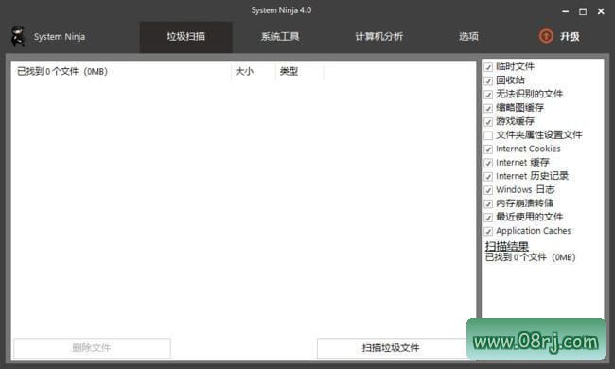615x369 pixels.
Task: Click the 已找到 0 个文件 column header
Action: coord(122,71)
